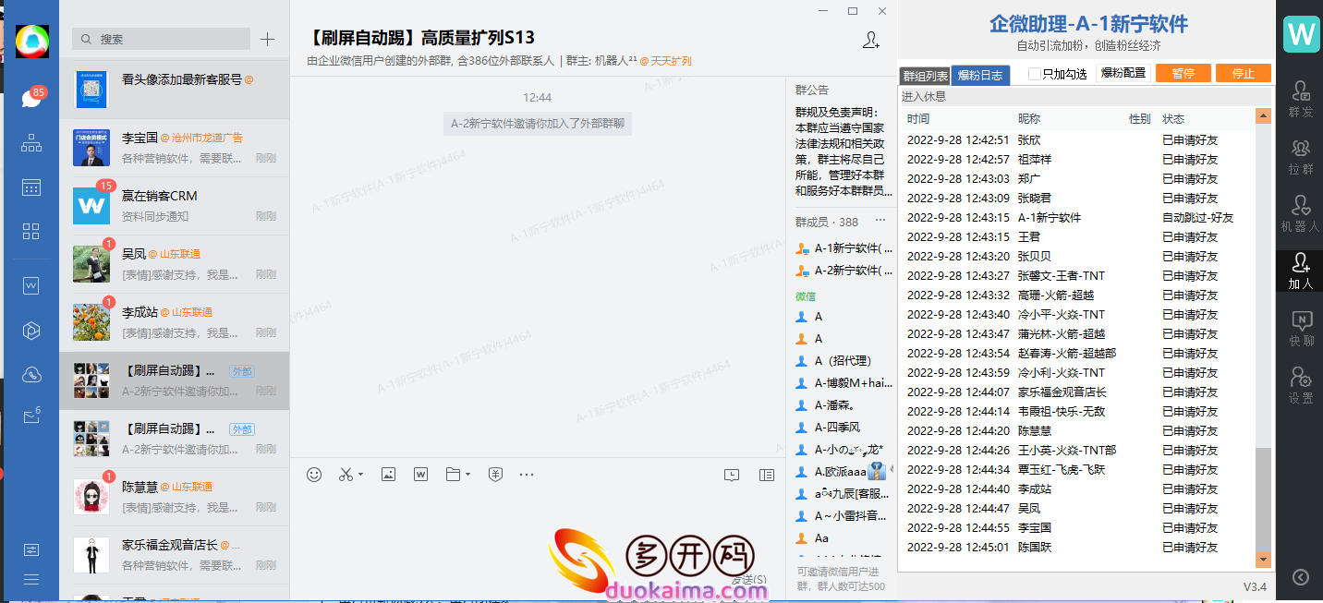Open the emoji picker in chat toolbar
Viewport: 1323px width, 603px height.
coord(314,475)
